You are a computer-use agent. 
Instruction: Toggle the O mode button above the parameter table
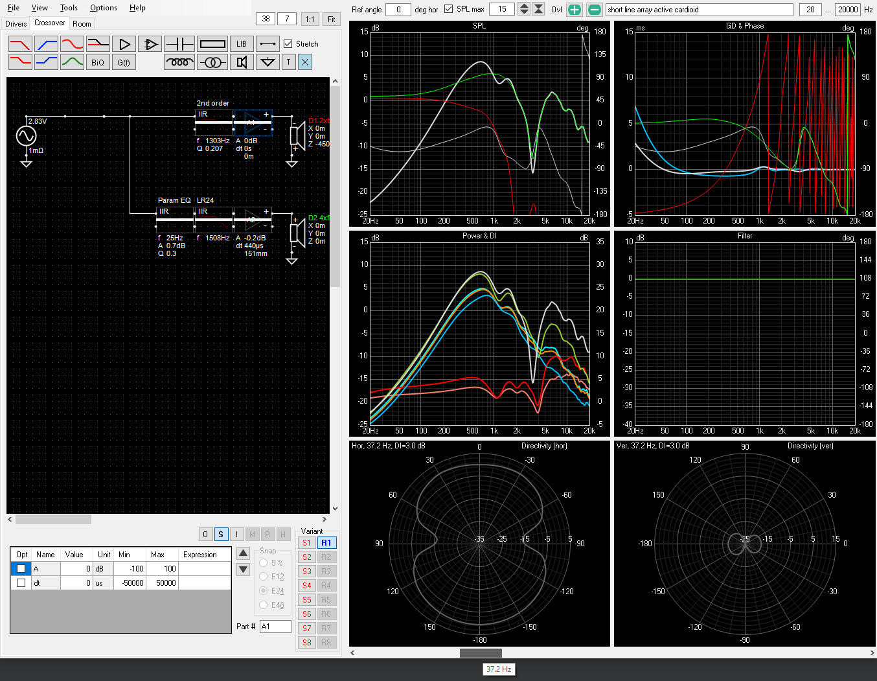click(205, 534)
